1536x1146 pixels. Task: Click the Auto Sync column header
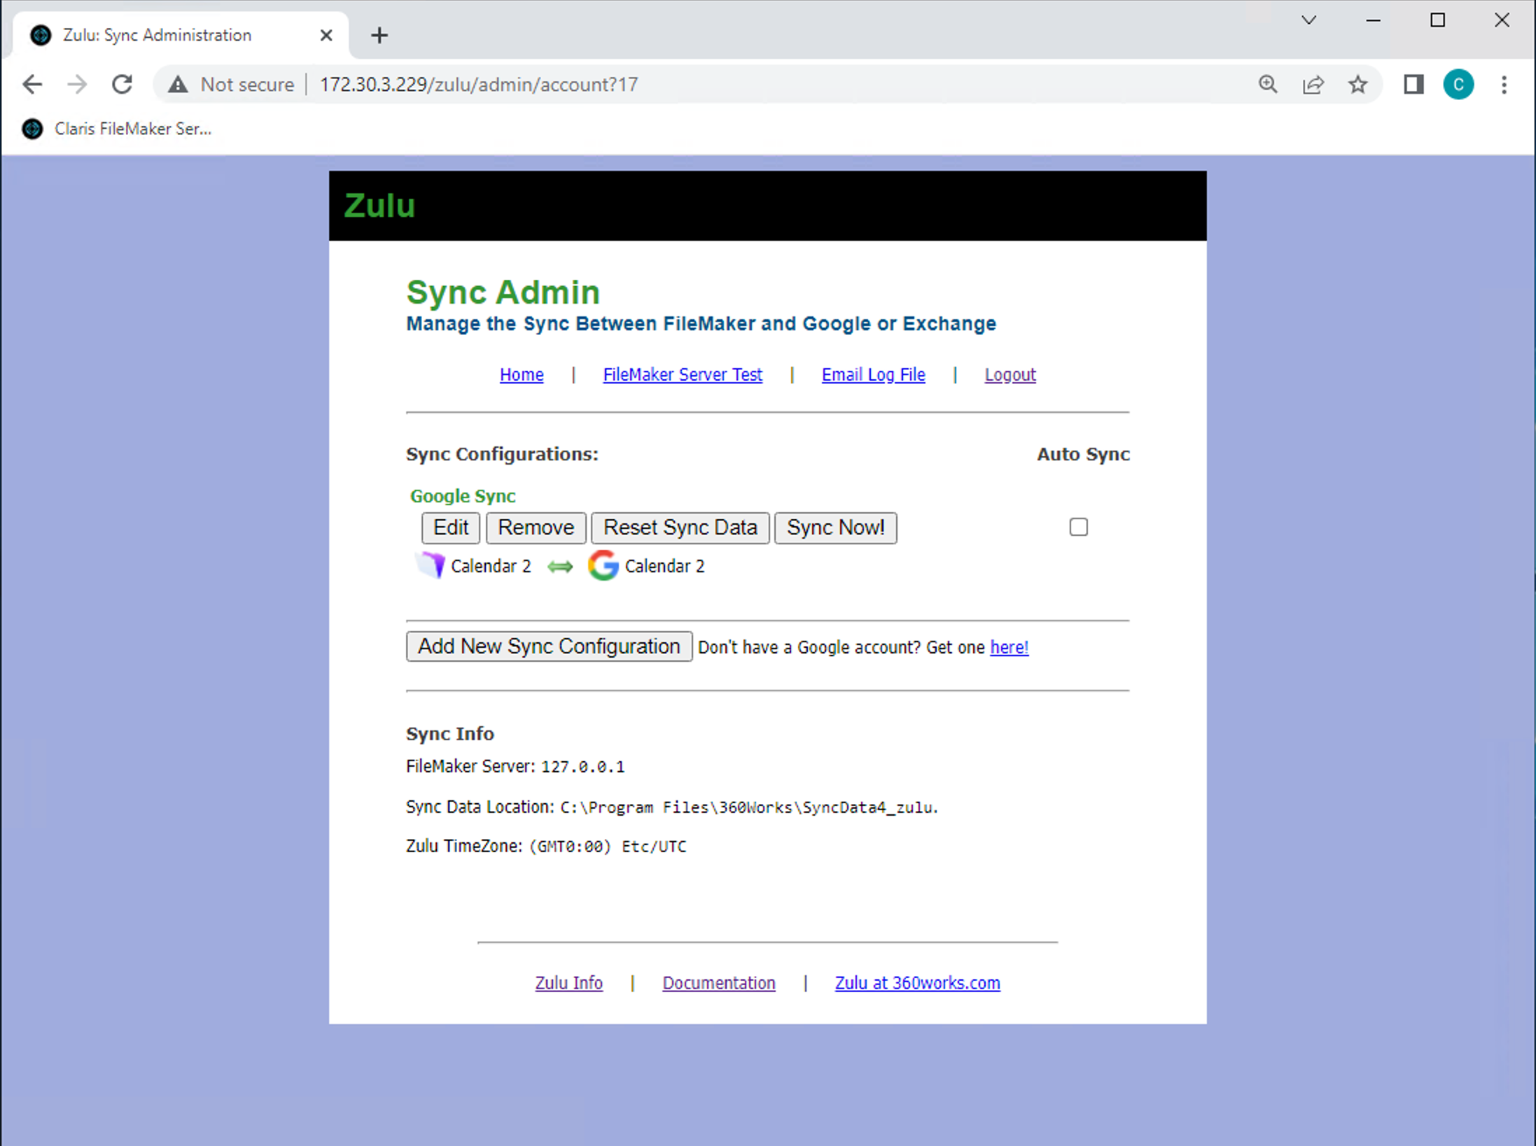pos(1083,454)
